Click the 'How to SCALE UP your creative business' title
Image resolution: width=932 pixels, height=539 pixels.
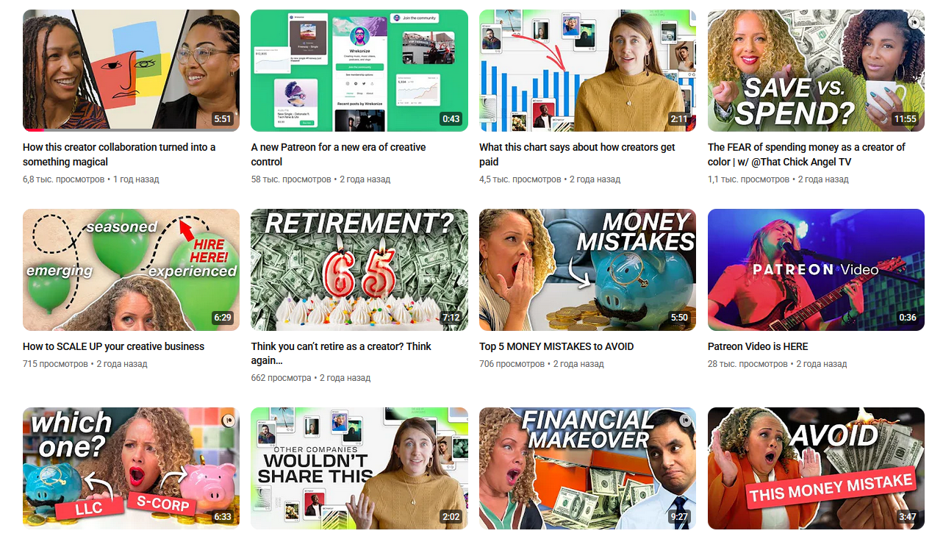click(113, 346)
